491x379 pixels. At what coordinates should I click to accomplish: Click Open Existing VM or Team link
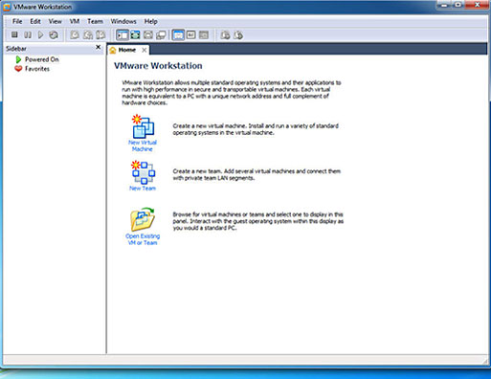(143, 239)
